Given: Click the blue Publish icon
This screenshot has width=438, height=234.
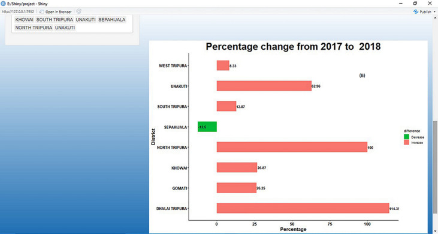Looking at the screenshot, I should click(415, 12).
